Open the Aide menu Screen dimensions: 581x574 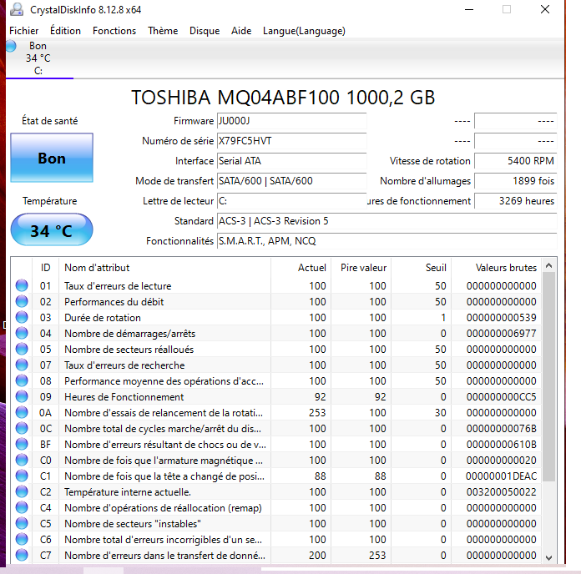coord(241,31)
